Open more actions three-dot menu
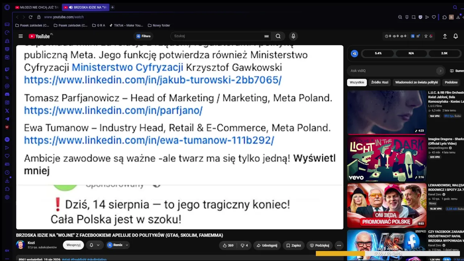Image resolution: width=464 pixels, height=261 pixels. (x=339, y=245)
